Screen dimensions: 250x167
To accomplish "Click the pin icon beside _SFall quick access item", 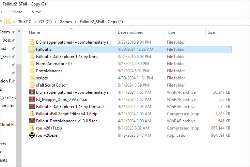I will point(13,57).
